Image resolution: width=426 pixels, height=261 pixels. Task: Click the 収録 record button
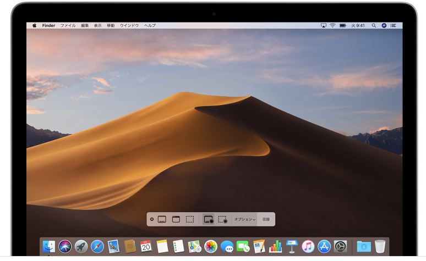click(266, 219)
